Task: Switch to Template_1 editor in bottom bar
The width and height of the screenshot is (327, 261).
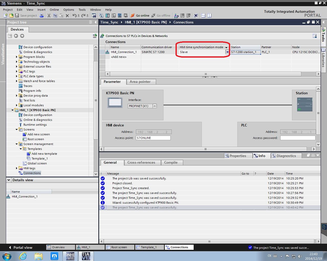Action: click(x=149, y=247)
